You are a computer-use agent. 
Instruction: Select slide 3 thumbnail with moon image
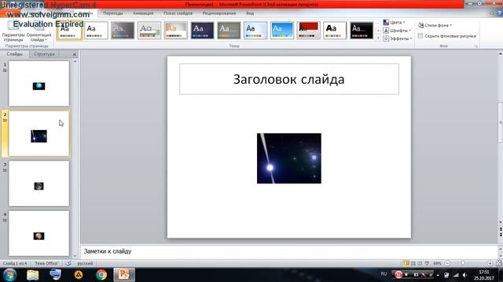39,183
